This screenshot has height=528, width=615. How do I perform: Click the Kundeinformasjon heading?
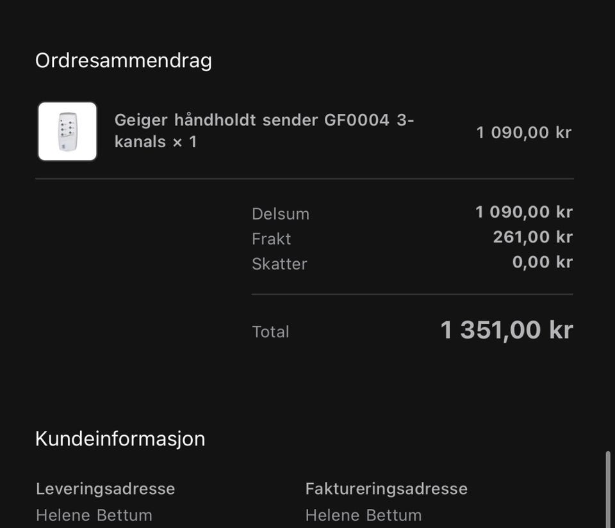click(x=120, y=438)
